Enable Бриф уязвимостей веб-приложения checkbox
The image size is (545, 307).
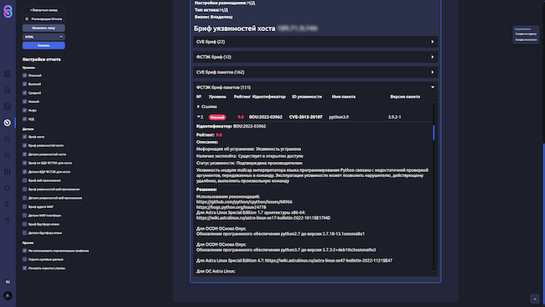[24, 189]
